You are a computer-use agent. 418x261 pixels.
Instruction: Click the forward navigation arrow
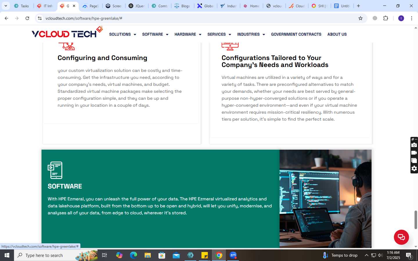click(17, 18)
